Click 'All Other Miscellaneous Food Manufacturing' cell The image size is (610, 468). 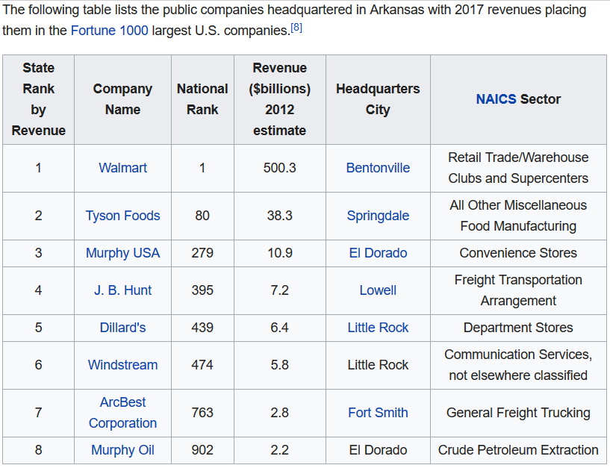tap(518, 216)
